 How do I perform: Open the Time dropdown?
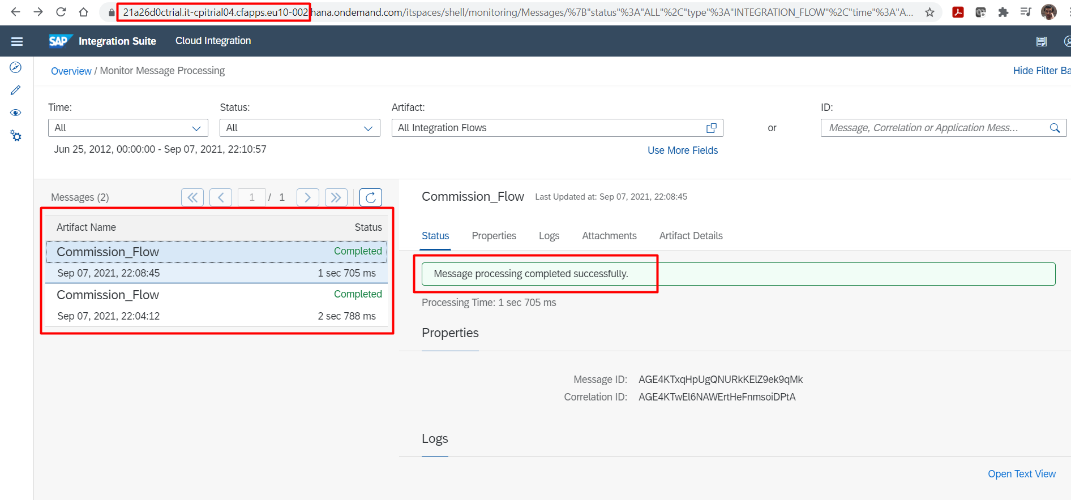[x=128, y=128]
